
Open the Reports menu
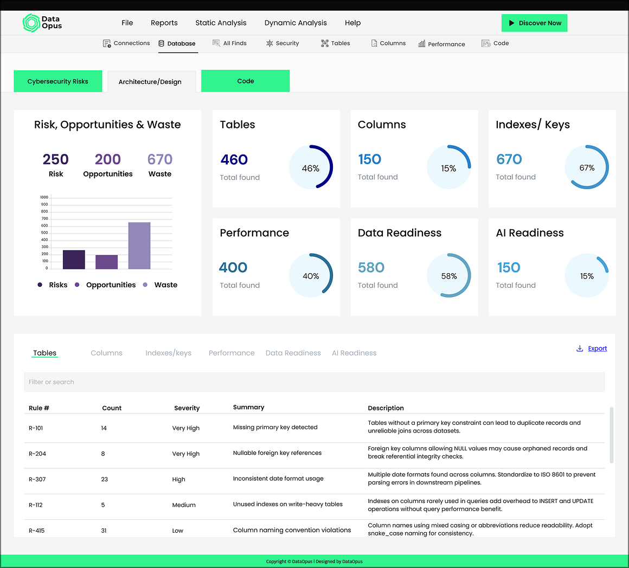tap(164, 23)
